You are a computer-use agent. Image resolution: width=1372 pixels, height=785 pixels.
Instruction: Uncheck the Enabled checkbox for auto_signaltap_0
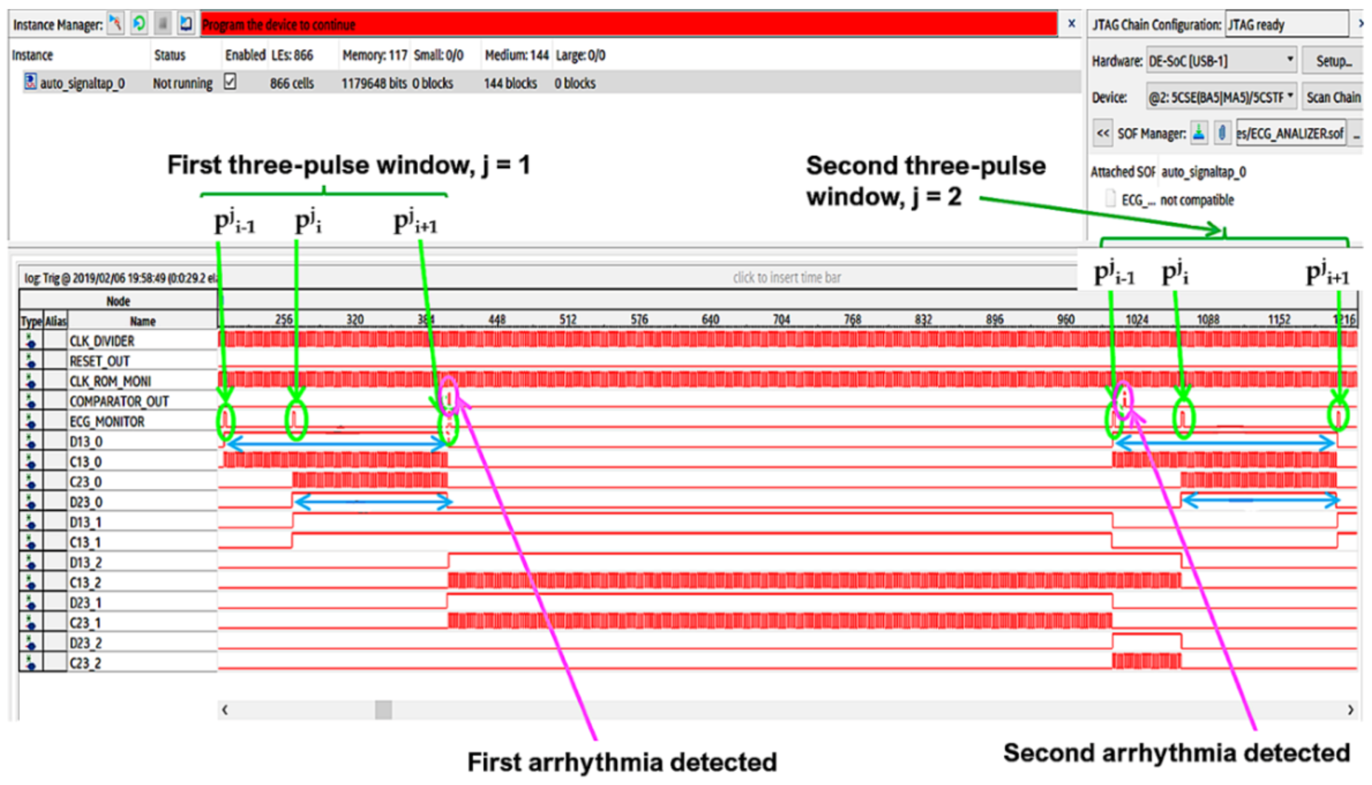point(230,82)
